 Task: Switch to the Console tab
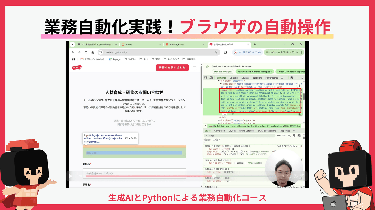234,78
